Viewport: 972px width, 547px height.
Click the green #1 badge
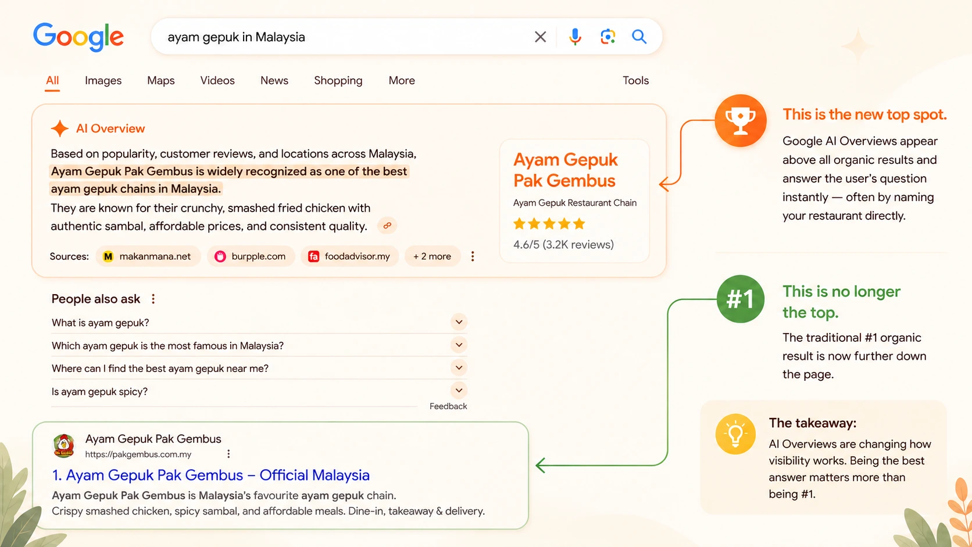click(740, 299)
